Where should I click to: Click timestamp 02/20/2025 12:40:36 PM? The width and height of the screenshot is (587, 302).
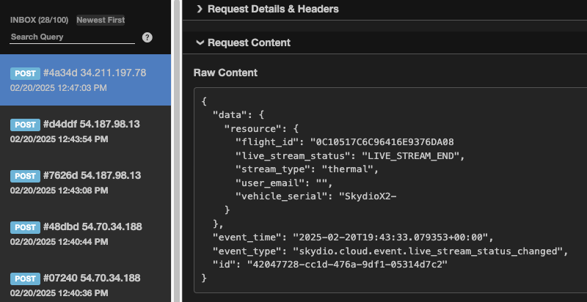click(59, 293)
